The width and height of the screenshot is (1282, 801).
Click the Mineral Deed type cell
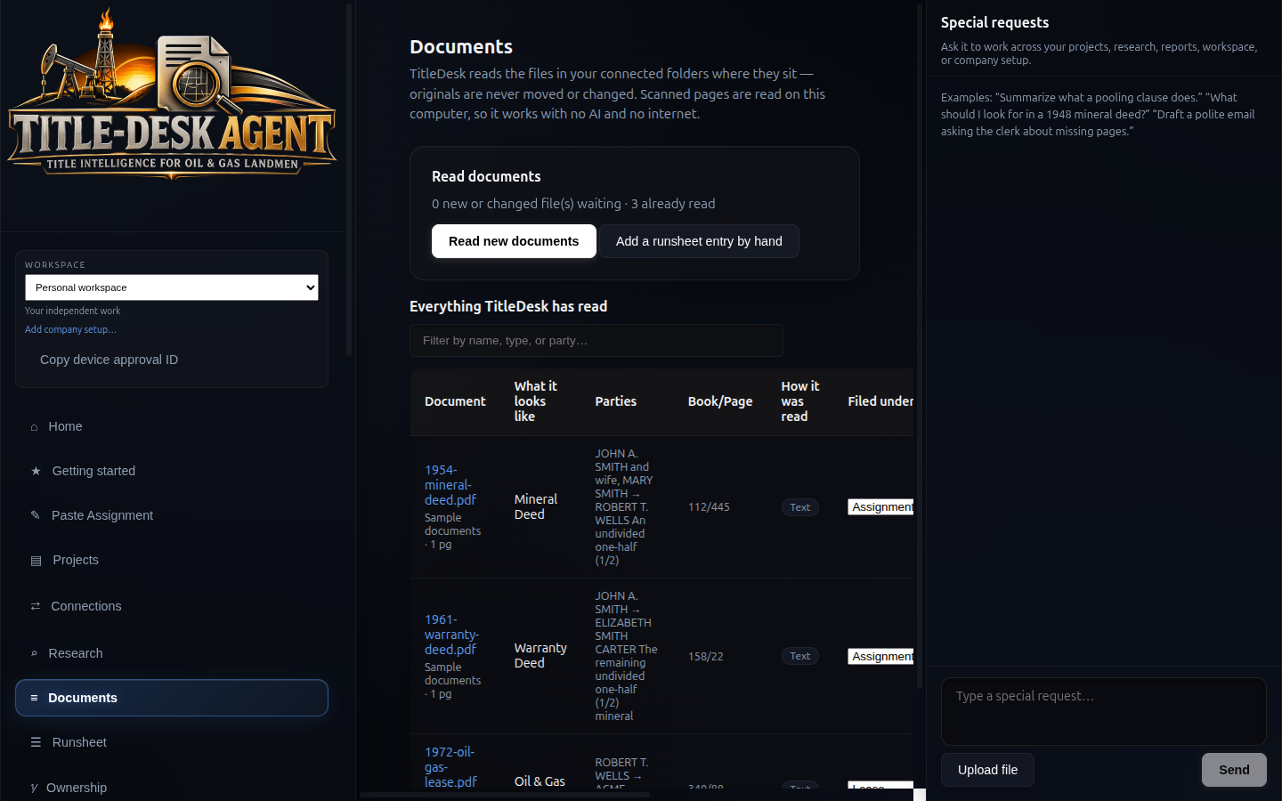pyautogui.click(x=536, y=506)
